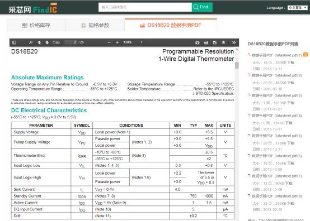Download the 485KB datasheet file

(290, 83)
